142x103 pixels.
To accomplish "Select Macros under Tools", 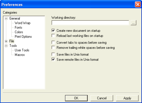I will pos(20,55).
